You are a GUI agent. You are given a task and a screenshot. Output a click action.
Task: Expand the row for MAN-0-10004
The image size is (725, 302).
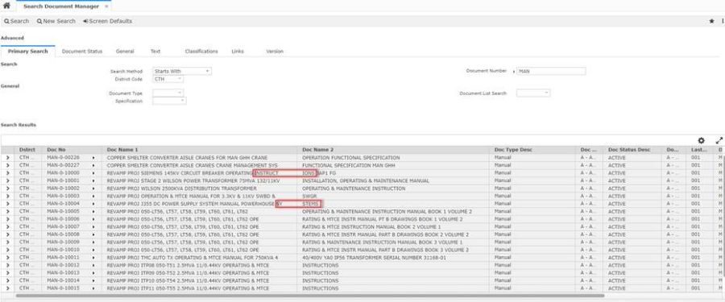[7, 204]
